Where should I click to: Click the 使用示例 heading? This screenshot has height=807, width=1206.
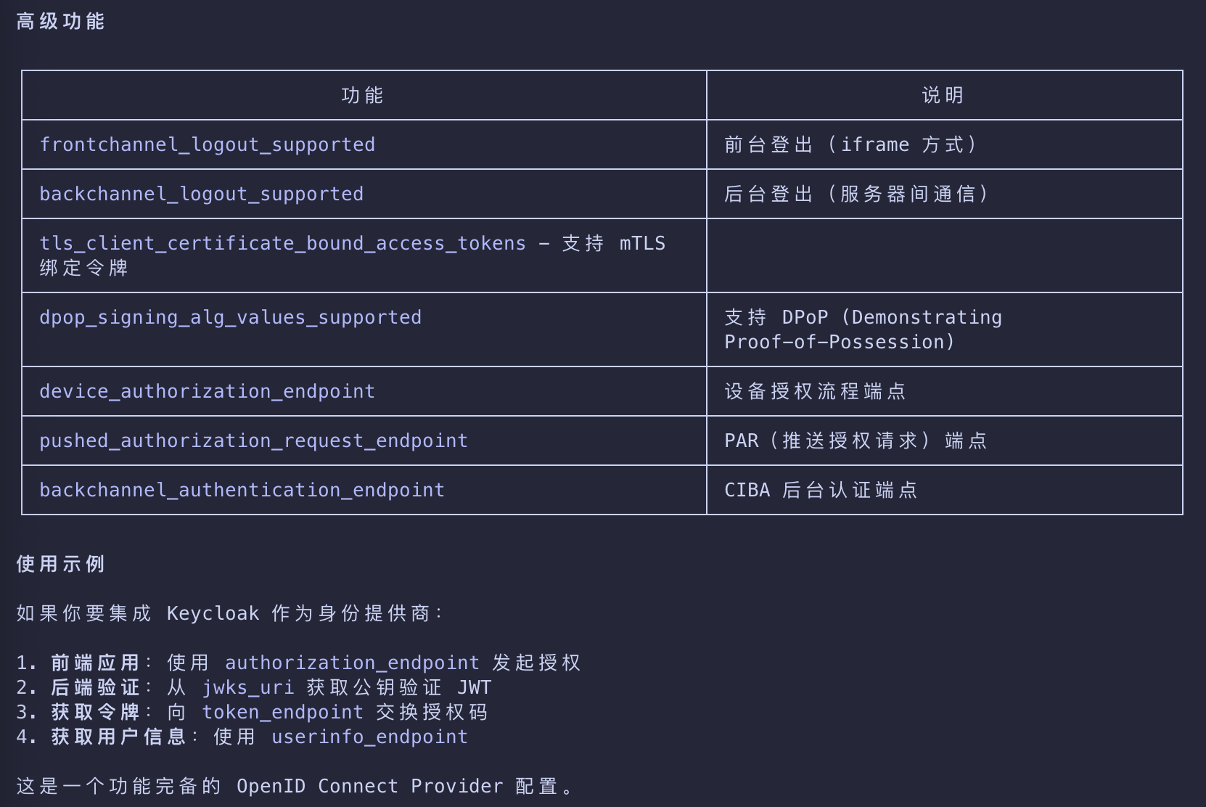click(x=61, y=564)
